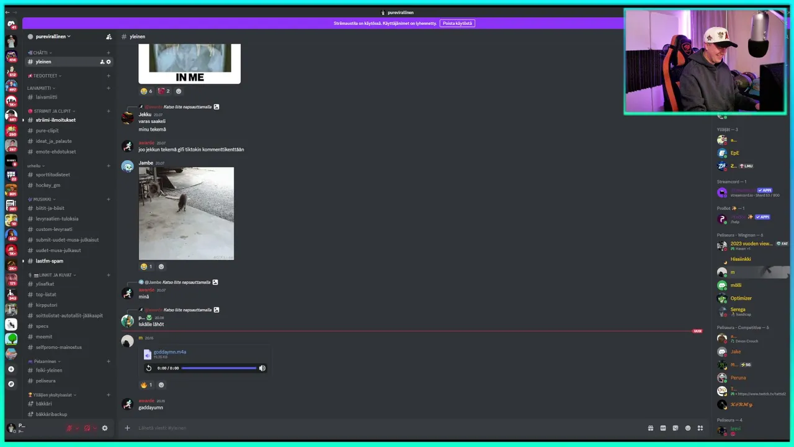794x447 pixels.
Task: Seek in the goddaymn.m4a audio progress bar
Action: (219, 368)
